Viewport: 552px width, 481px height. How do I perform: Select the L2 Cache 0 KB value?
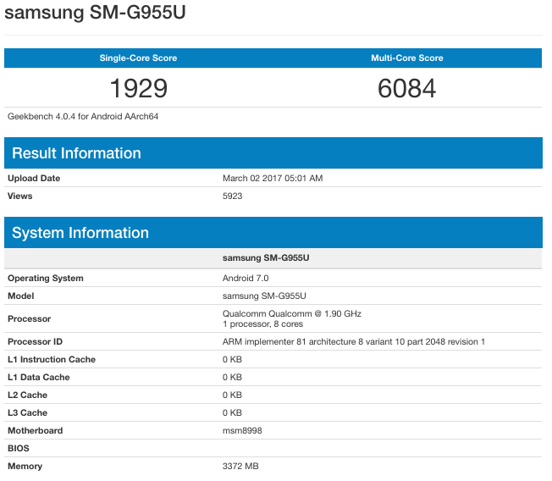tap(232, 395)
